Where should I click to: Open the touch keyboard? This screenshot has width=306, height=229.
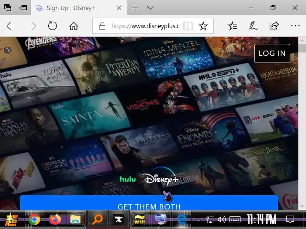[235, 219]
